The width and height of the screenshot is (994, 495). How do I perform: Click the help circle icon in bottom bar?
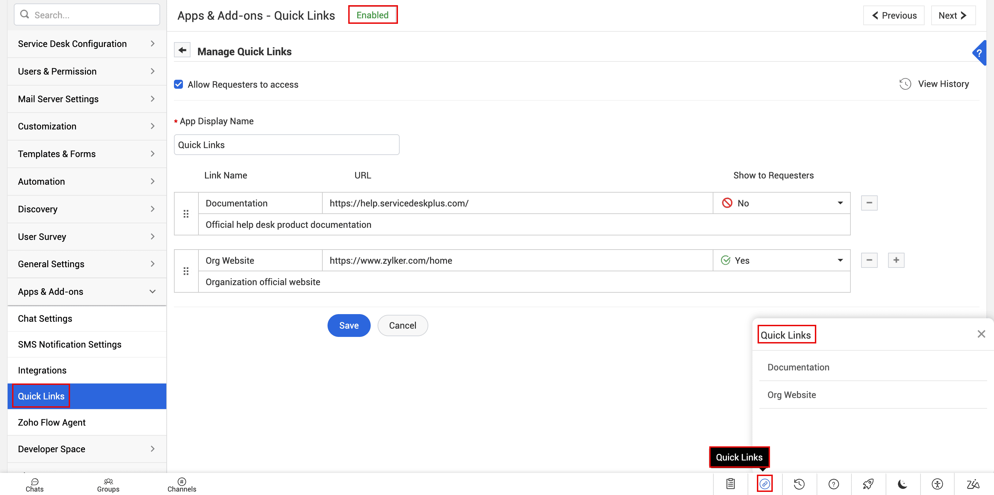click(834, 484)
